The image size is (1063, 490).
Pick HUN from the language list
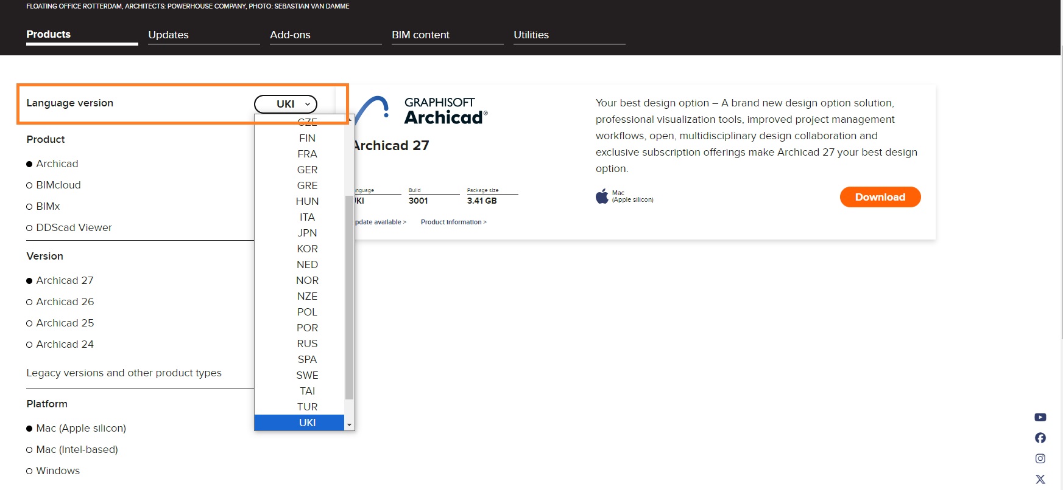pyautogui.click(x=300, y=201)
